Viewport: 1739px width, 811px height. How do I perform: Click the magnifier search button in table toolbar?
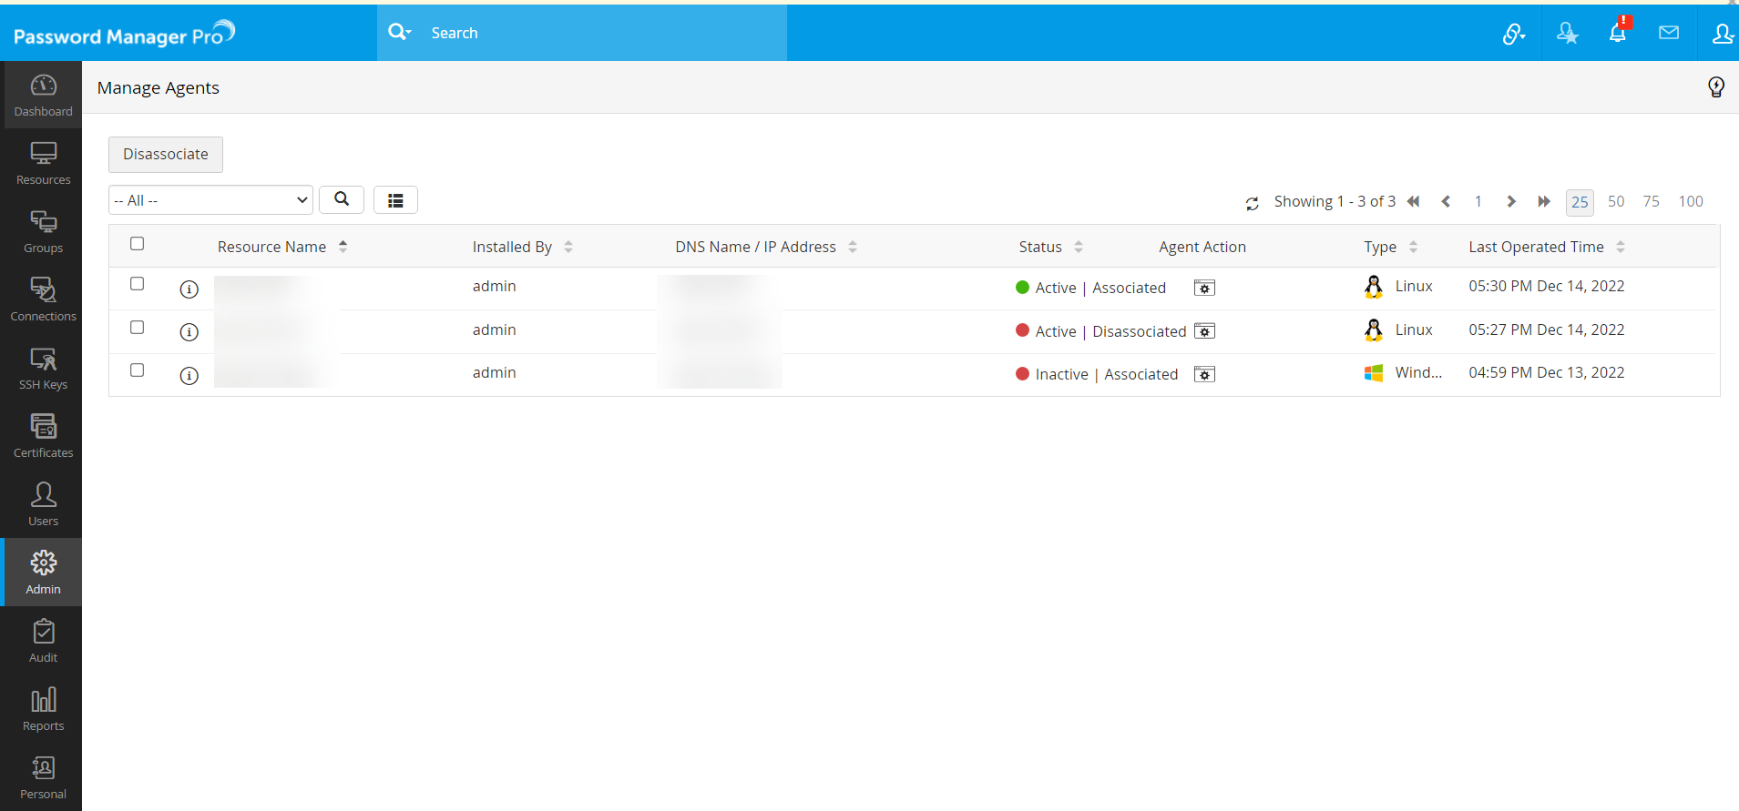tap(342, 199)
